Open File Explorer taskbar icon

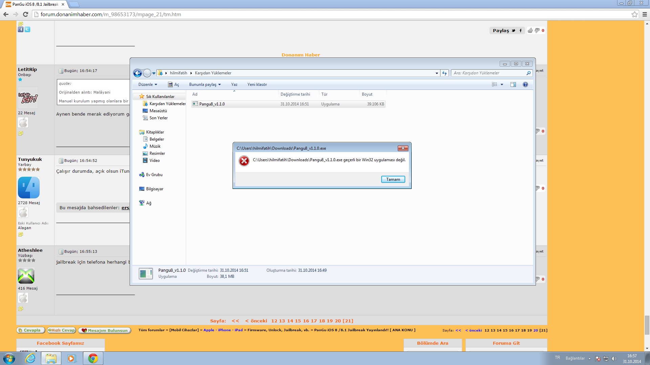tap(51, 358)
